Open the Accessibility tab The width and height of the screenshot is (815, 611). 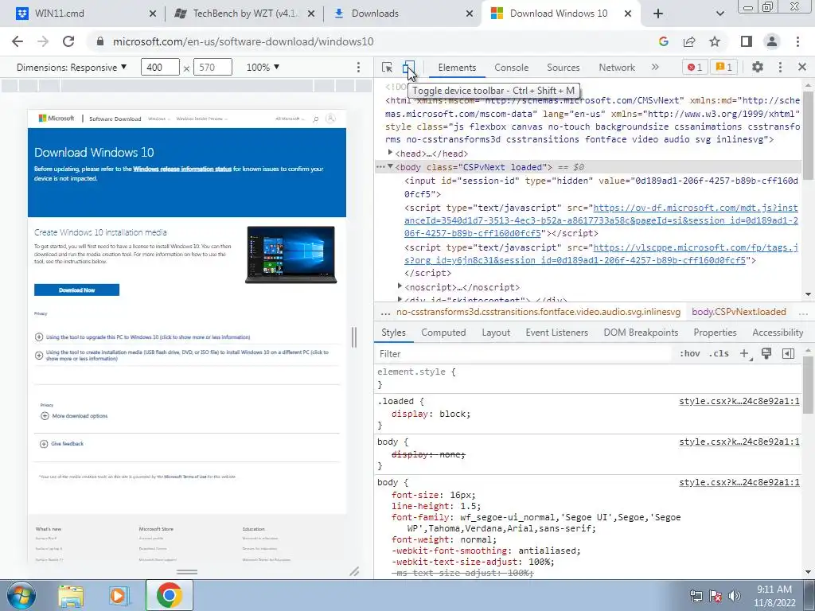coord(778,333)
